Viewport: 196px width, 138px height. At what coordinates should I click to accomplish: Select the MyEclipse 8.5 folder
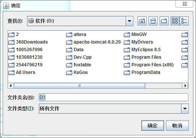point(142,50)
